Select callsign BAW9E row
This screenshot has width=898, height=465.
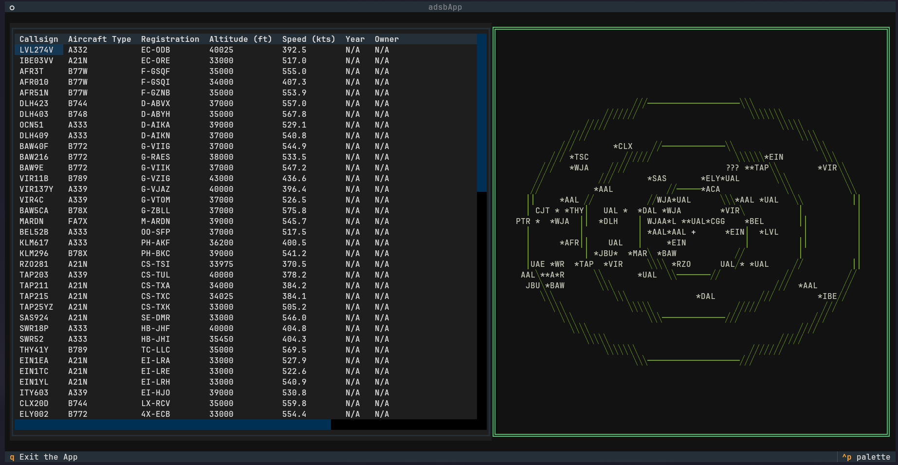tap(246, 167)
